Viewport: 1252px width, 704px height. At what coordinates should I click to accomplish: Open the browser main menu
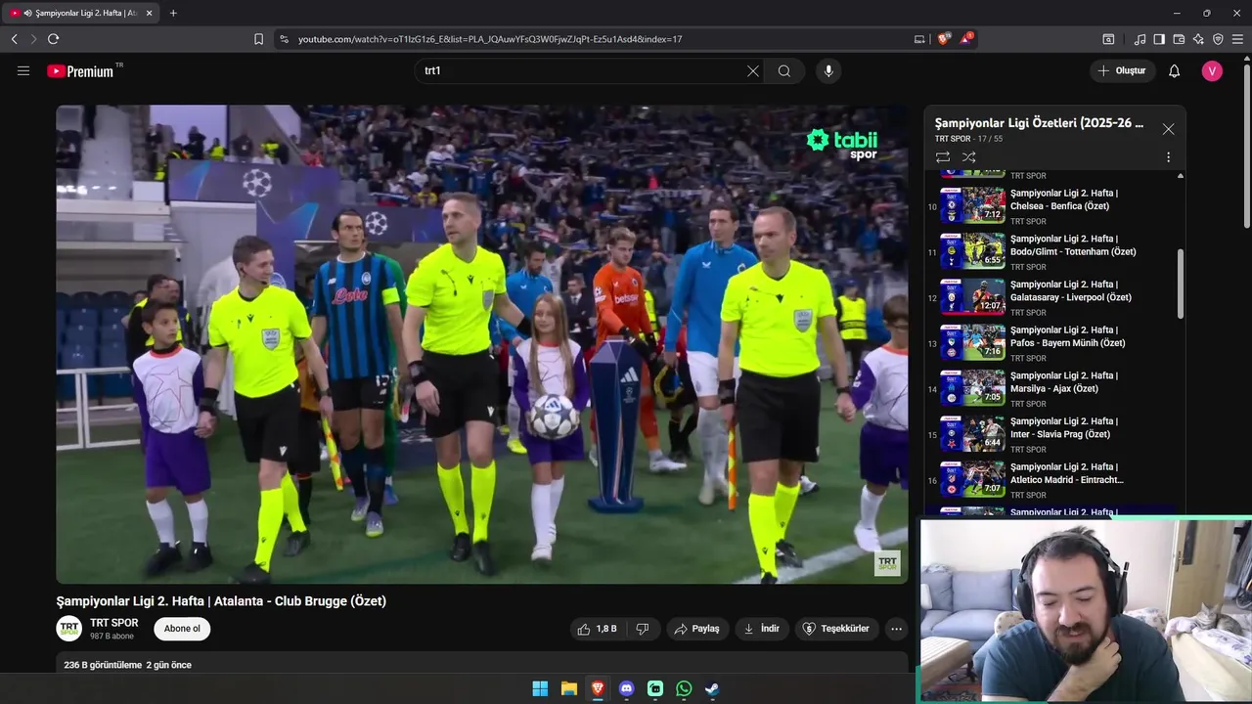click(x=1237, y=39)
